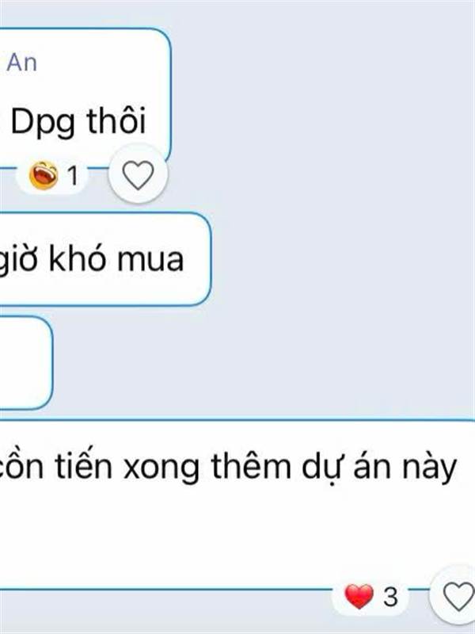475x634 pixels.
Task: Click the word mua in the second message
Action: tap(150, 261)
